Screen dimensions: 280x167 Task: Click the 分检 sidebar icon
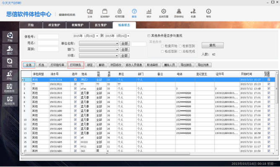[10, 63]
